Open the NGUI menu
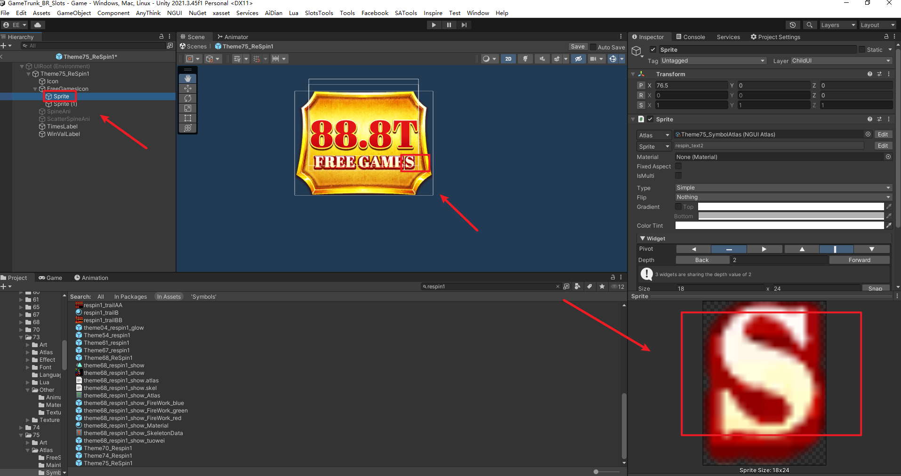Viewport: 901px width, 476px height. [174, 13]
